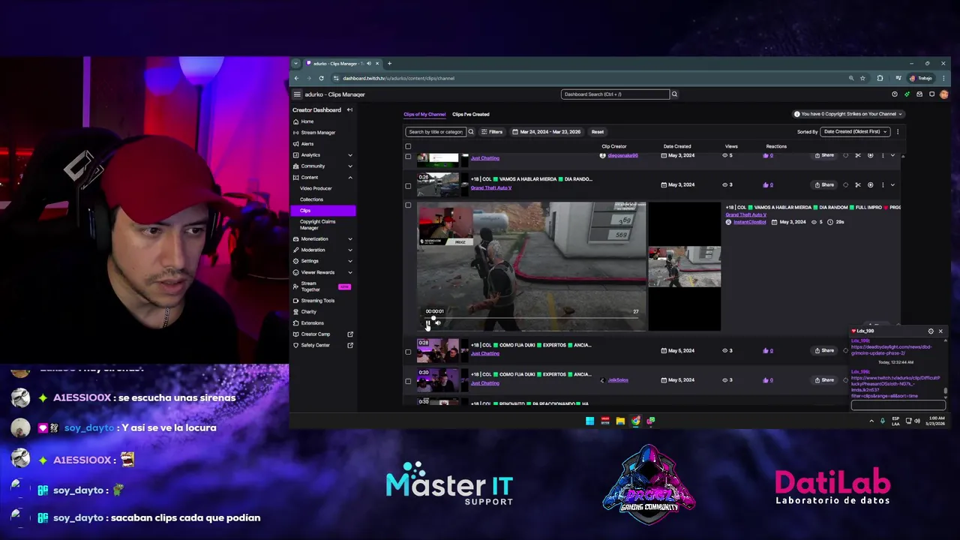
Task: Expand the Community sidebar section
Action: click(x=350, y=166)
